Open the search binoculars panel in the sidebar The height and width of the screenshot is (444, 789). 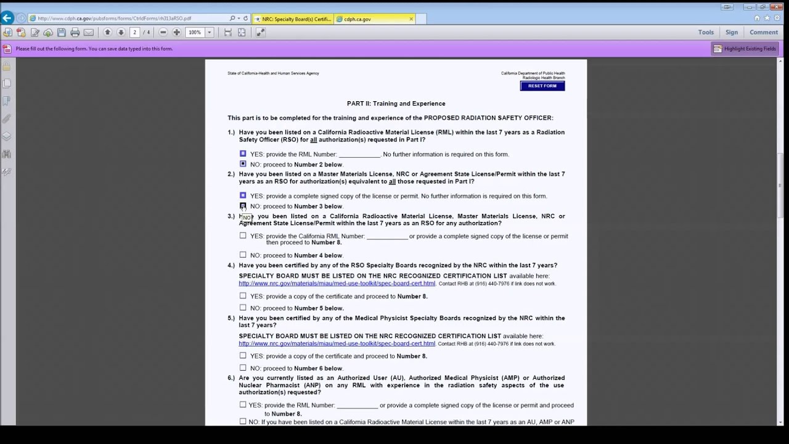coord(7,154)
